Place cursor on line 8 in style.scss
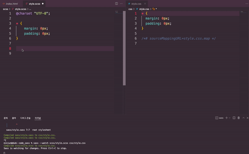249x154 pixels. pyautogui.click(x=65, y=49)
